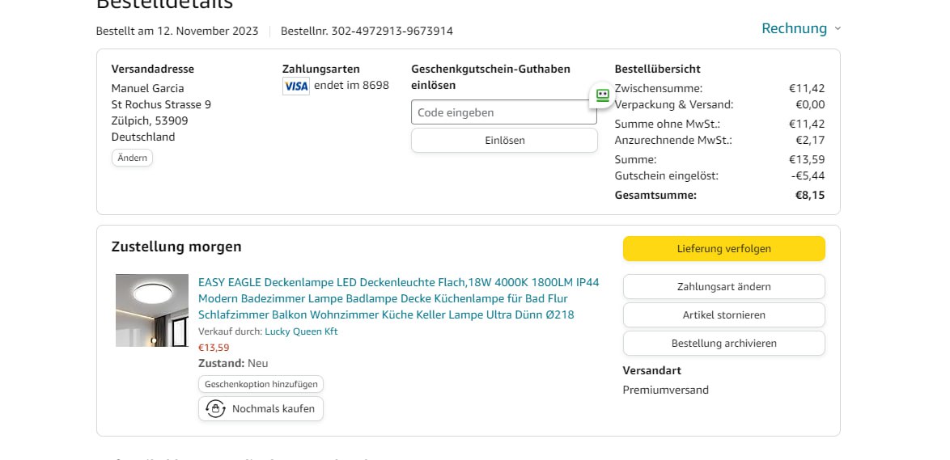Add gift option via Geschenkoption hinzufügen

tap(261, 384)
